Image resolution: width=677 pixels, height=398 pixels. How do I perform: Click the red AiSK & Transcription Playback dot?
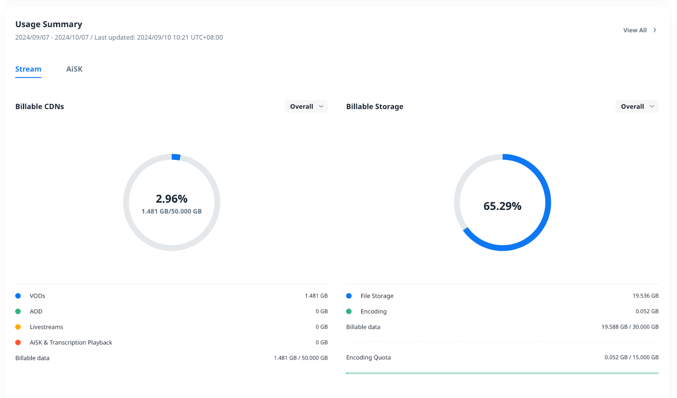click(x=18, y=343)
